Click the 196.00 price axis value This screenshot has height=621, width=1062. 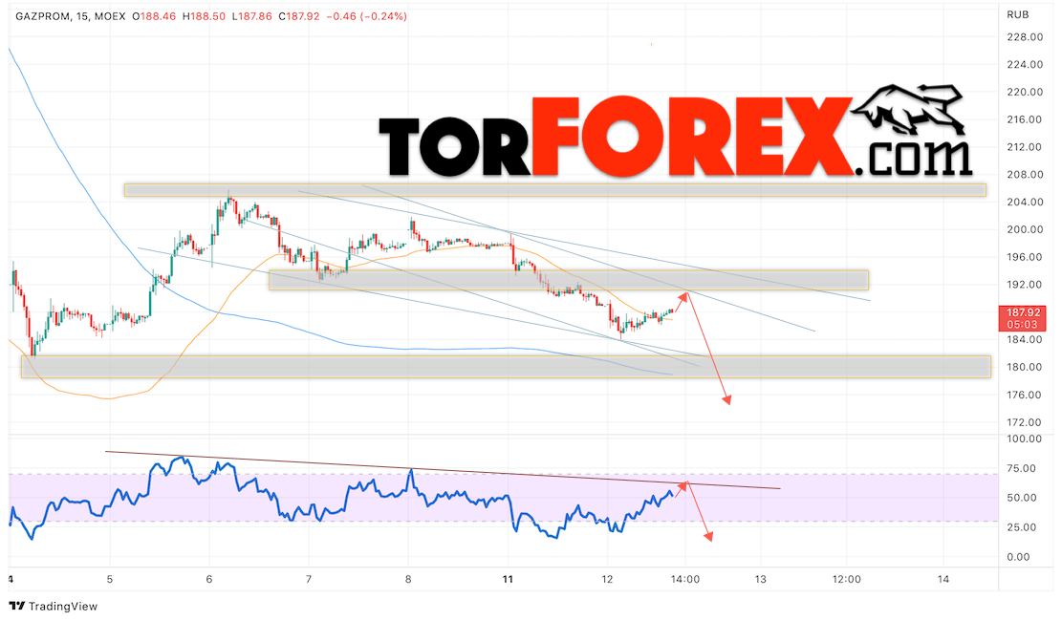[x=1025, y=257]
